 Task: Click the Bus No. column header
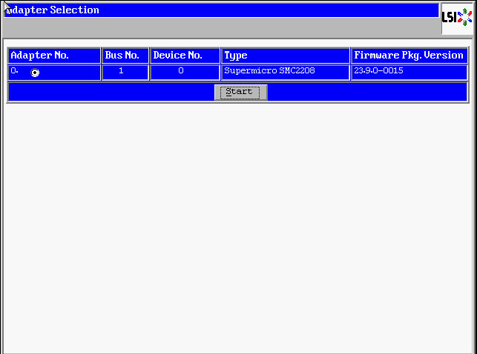pos(125,56)
